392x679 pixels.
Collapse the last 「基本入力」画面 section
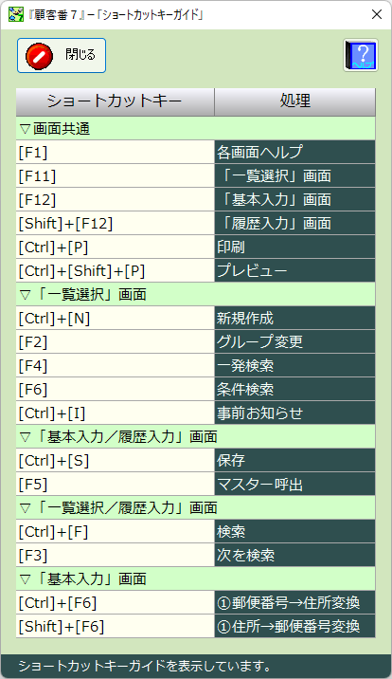coord(25,579)
